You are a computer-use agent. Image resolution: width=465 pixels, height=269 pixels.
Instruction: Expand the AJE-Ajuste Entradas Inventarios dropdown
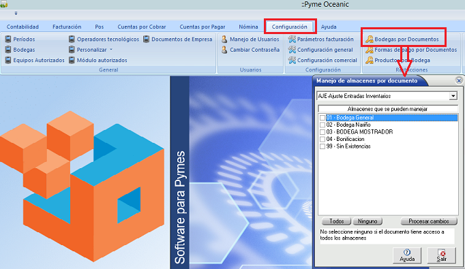tap(453, 96)
